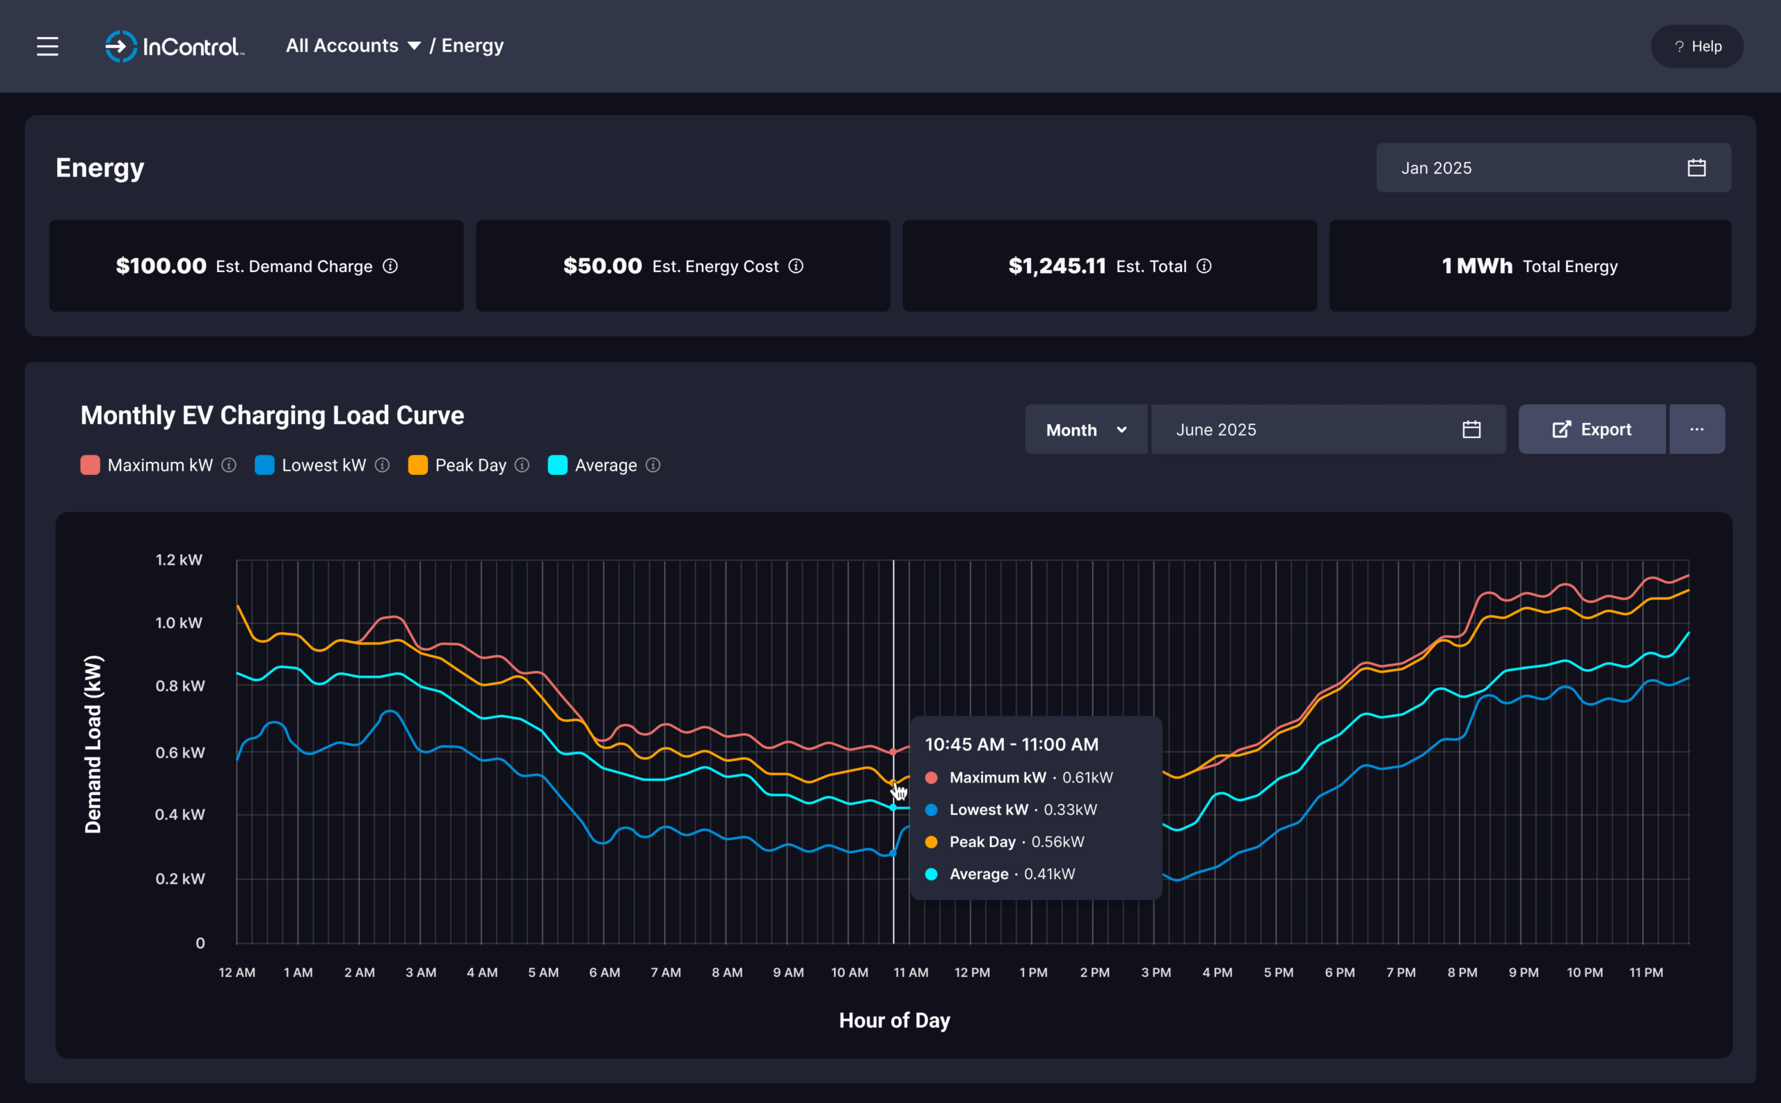The image size is (1781, 1103).
Task: Open the Help button
Action: coord(1696,47)
